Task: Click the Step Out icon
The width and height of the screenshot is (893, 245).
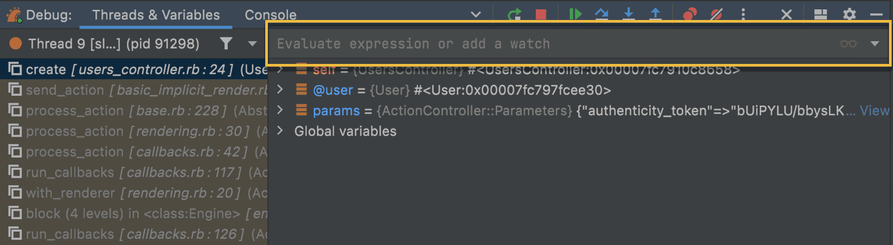Action: click(x=655, y=14)
